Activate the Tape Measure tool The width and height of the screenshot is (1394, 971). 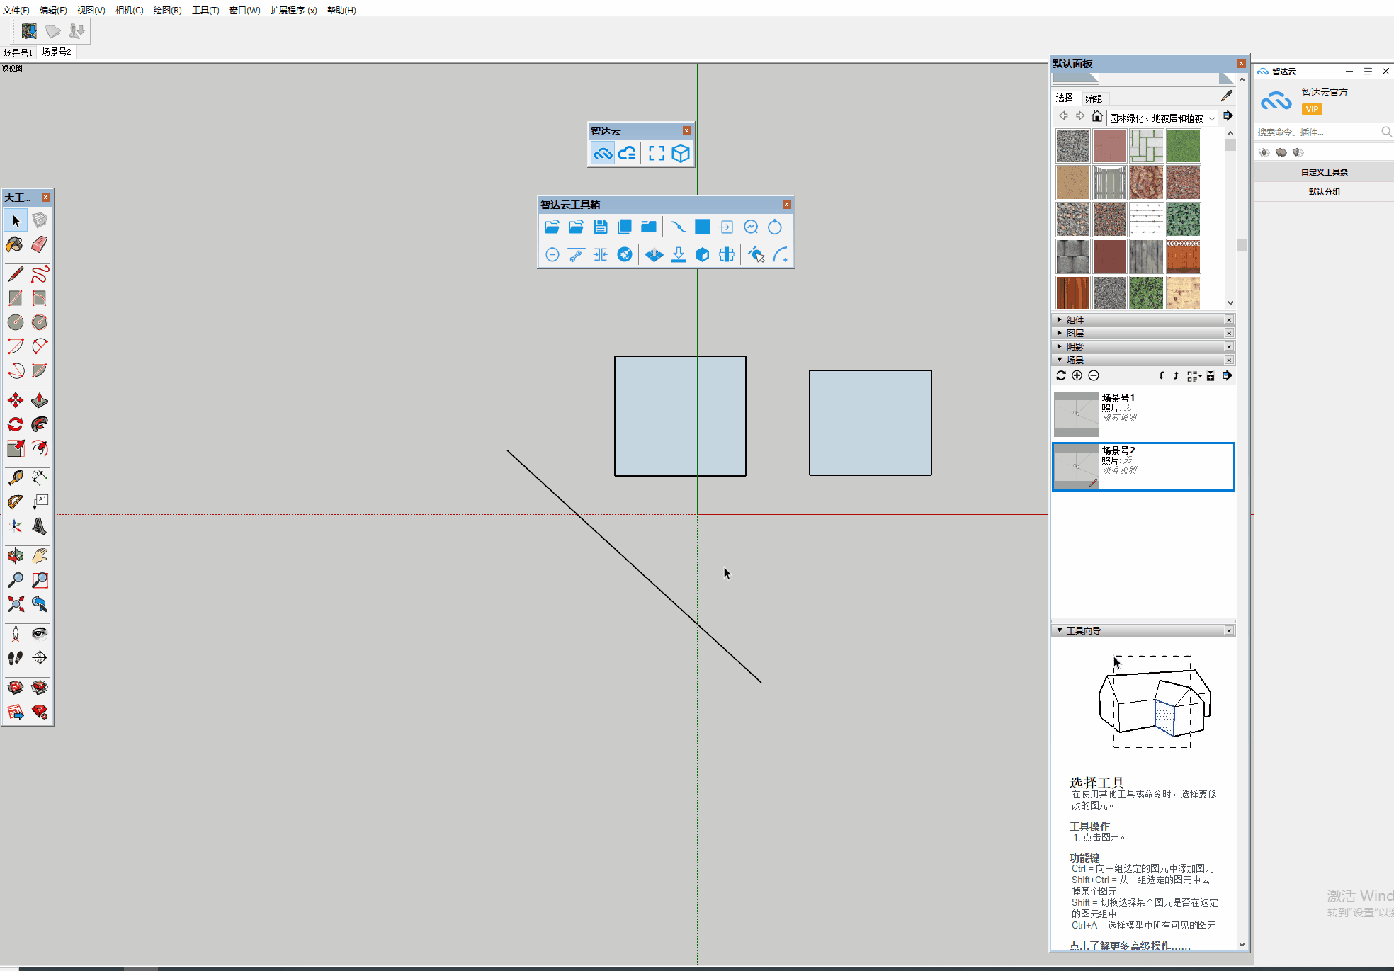(15, 478)
